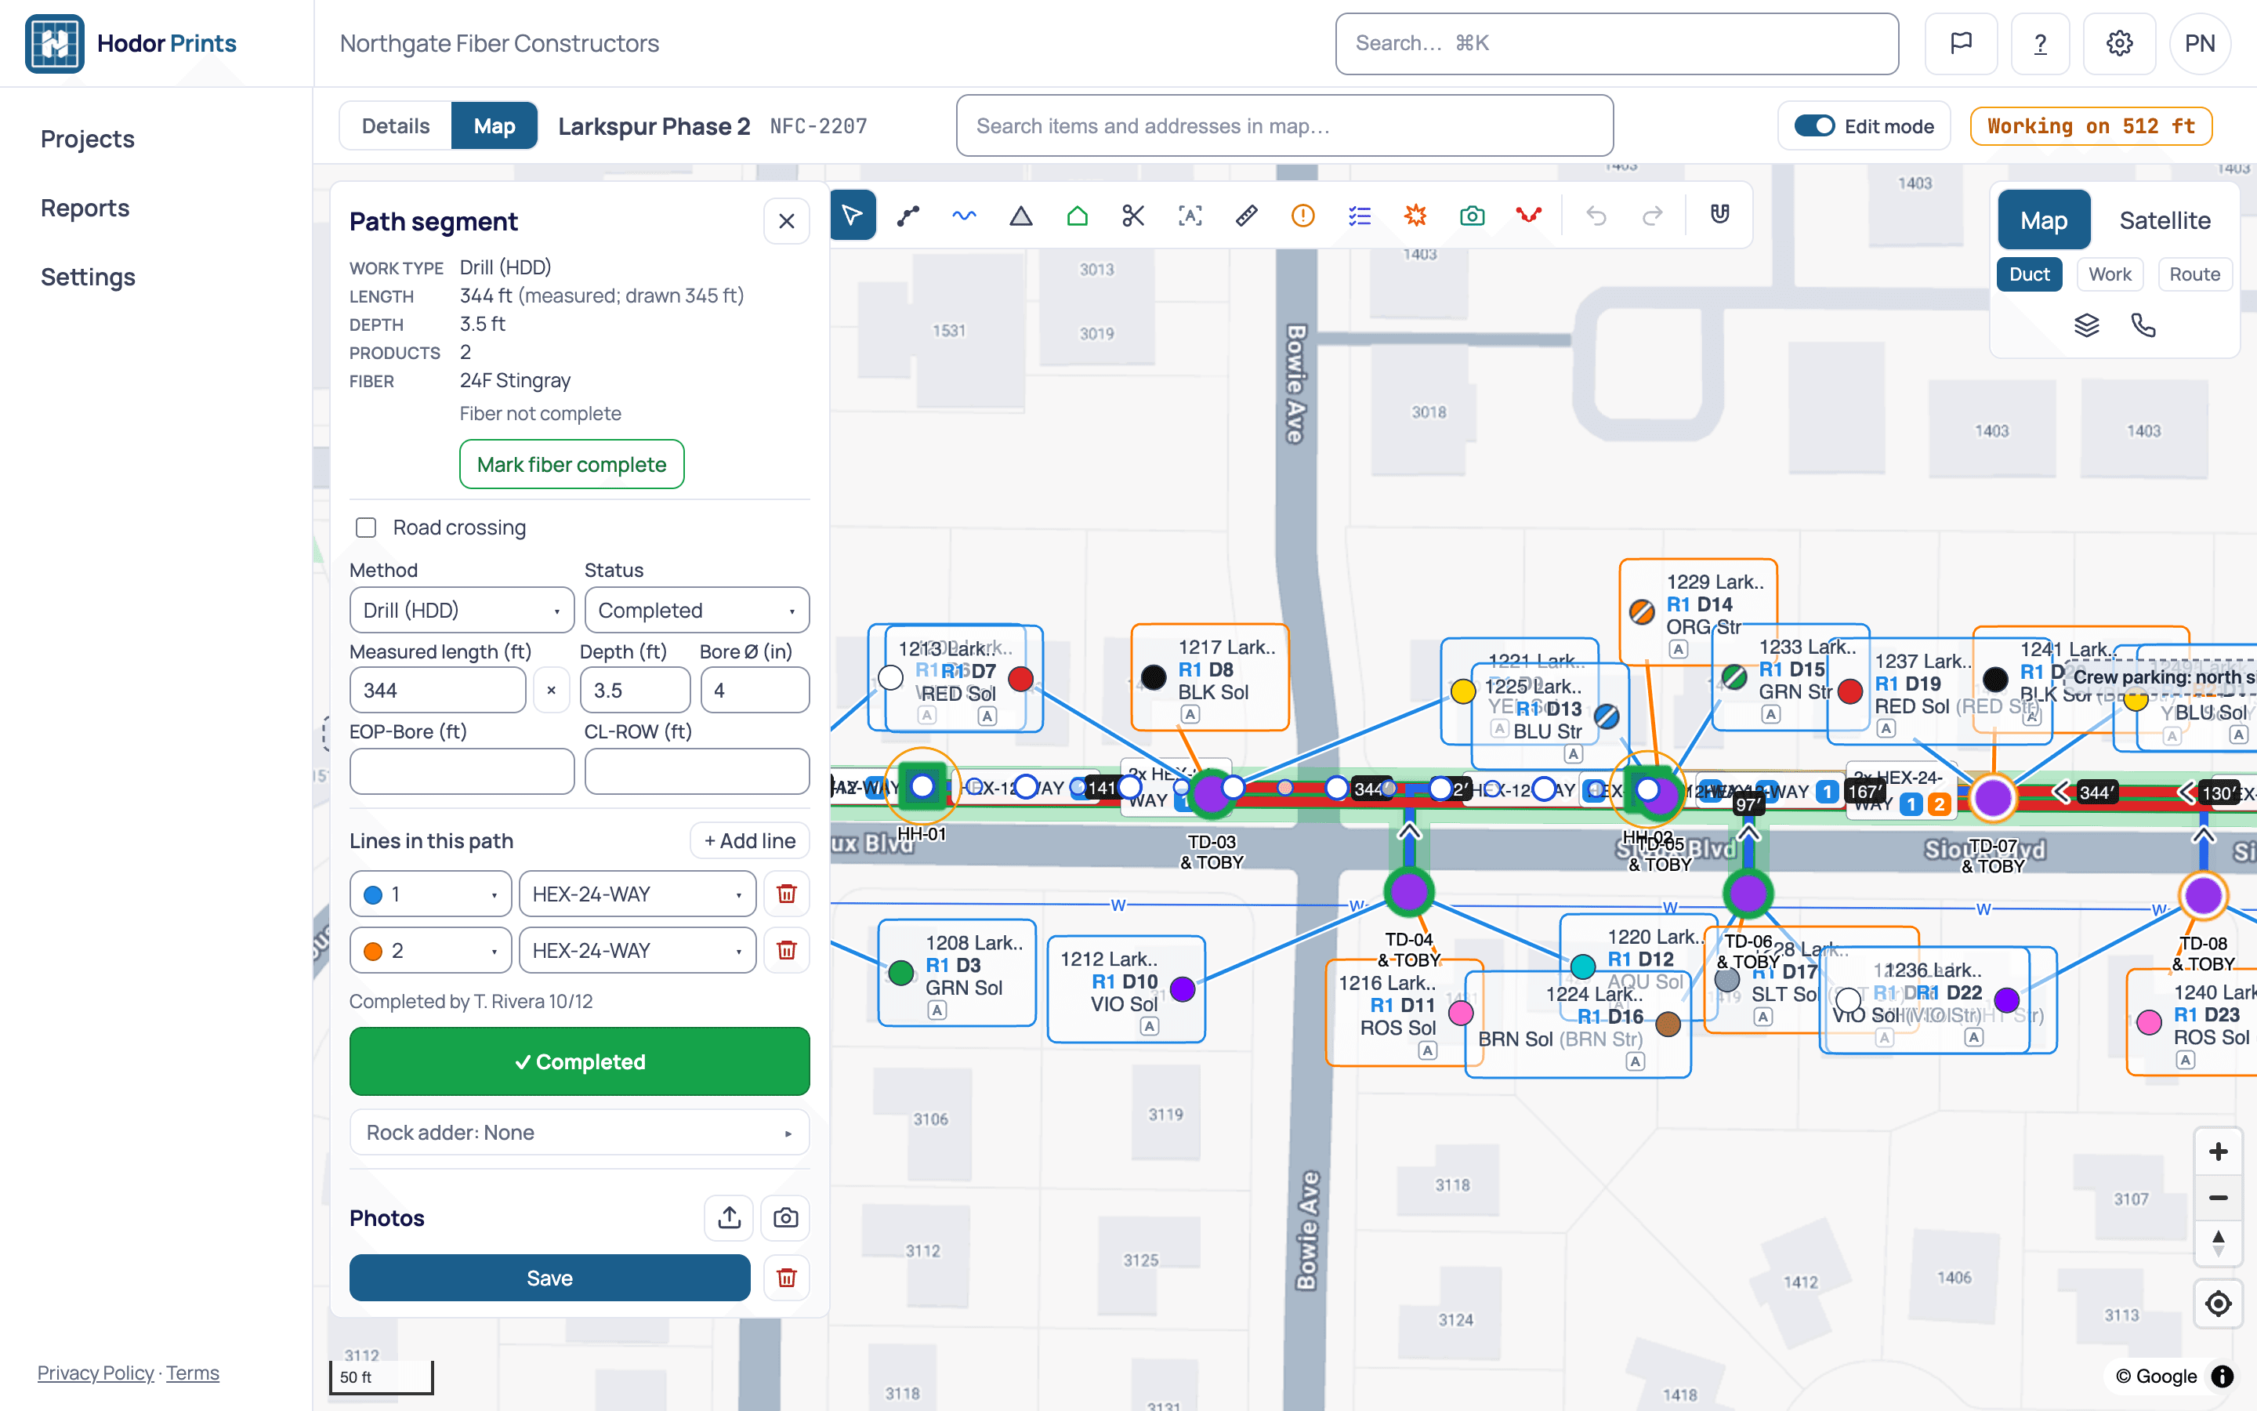The width and height of the screenshot is (2257, 1411).
Task: Click Mark fiber complete button
Action: pos(572,464)
